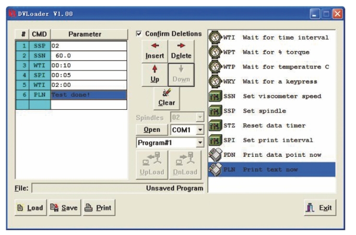Screen dimensions: 356x235
Task: Choose the WTP wait for temperature icon
Action: pos(216,67)
